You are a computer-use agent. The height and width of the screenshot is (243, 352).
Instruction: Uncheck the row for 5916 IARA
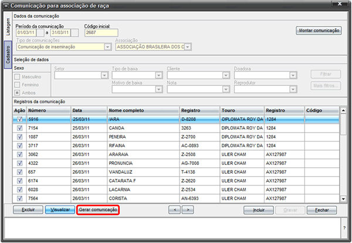20,119
